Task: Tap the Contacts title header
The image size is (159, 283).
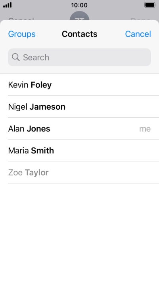Action: point(80,34)
